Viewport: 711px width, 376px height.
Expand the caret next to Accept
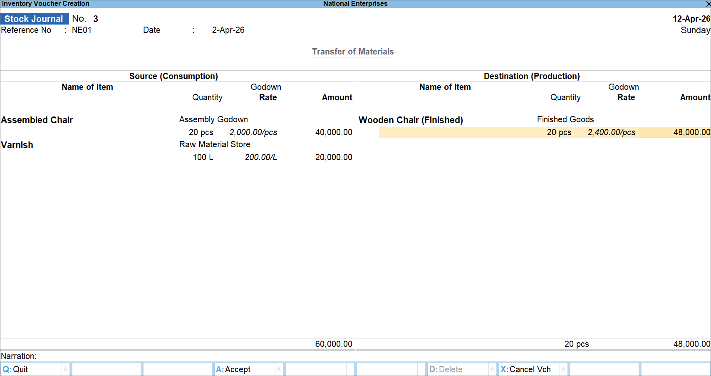(x=279, y=369)
